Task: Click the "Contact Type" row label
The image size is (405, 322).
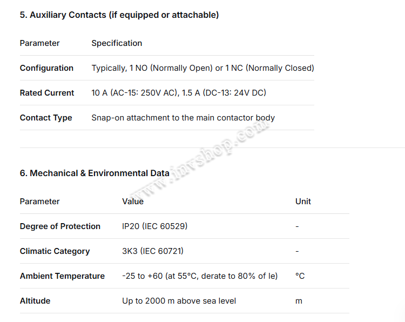Action: tap(46, 118)
